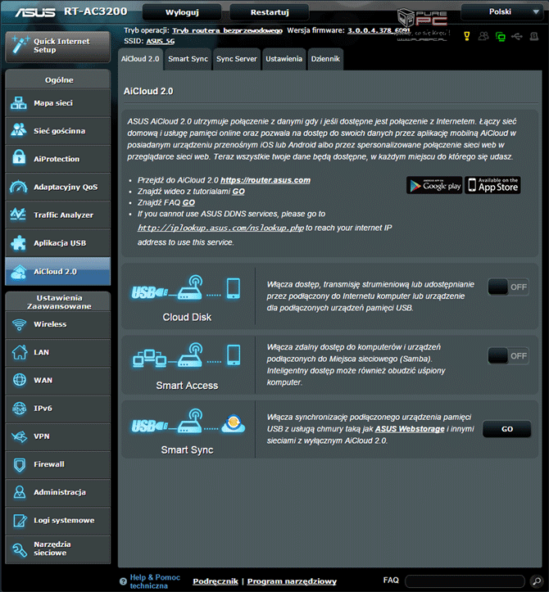Open the Sync Server tab
549x592 pixels.
[x=237, y=59]
